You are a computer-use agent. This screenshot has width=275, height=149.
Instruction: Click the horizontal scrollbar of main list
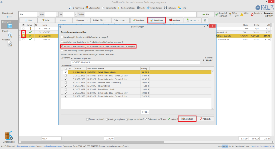pyautogui.click(x=93, y=142)
